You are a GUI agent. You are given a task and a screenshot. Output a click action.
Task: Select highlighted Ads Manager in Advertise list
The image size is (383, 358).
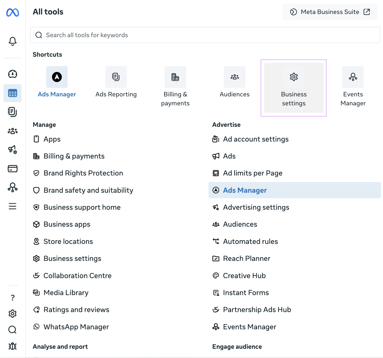click(x=295, y=190)
